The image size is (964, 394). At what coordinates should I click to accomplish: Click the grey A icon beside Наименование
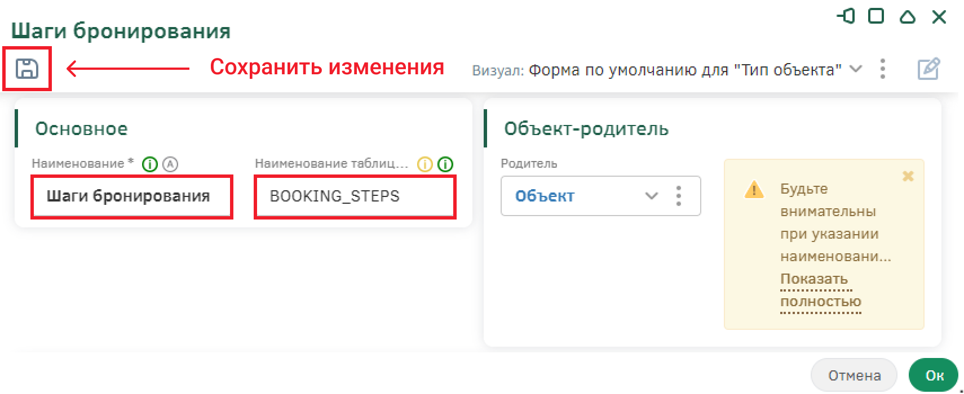click(x=170, y=164)
